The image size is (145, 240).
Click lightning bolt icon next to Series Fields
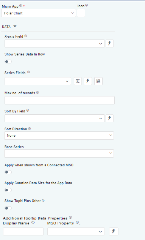[x=88, y=81]
